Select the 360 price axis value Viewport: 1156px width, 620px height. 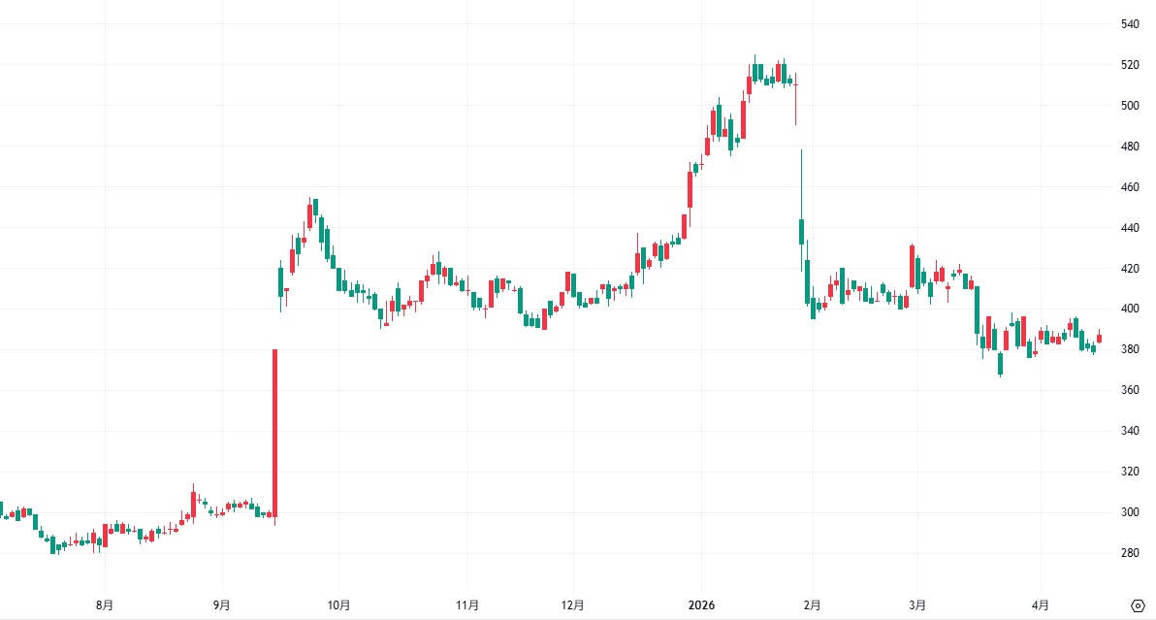(1129, 390)
